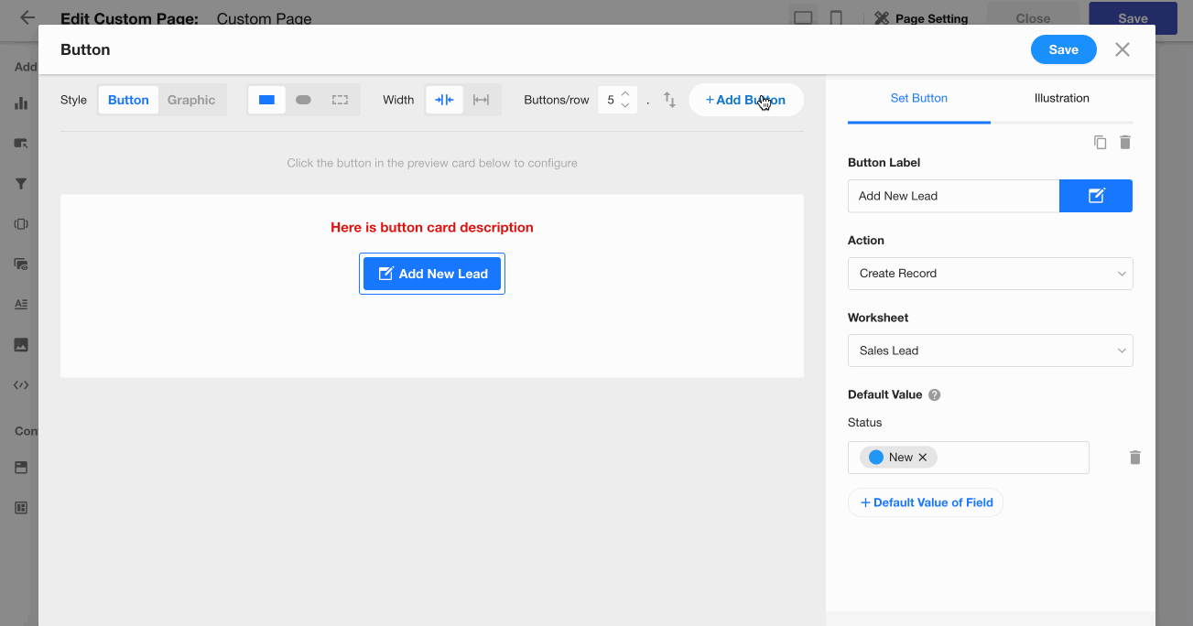
Task: Click the Add Button button
Action: click(745, 100)
